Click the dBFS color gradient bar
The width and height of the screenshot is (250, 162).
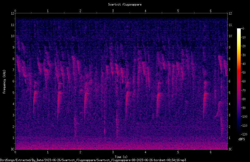click(239, 81)
